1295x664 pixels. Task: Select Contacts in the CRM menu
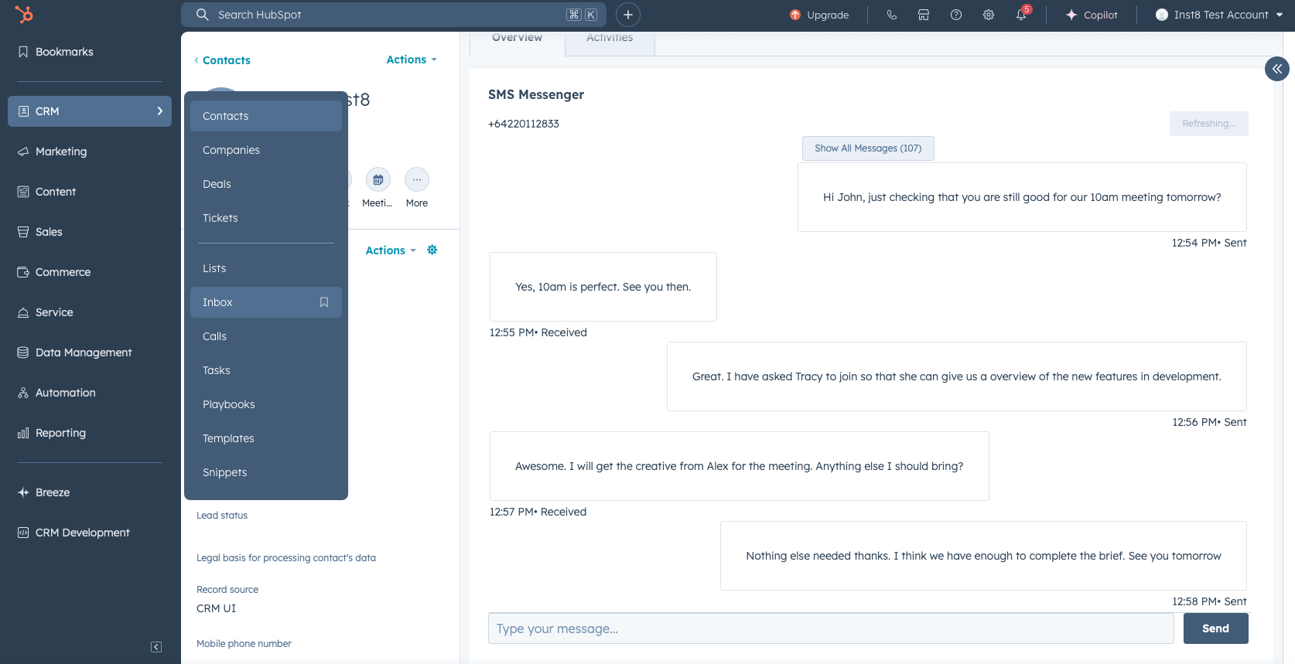(x=266, y=116)
